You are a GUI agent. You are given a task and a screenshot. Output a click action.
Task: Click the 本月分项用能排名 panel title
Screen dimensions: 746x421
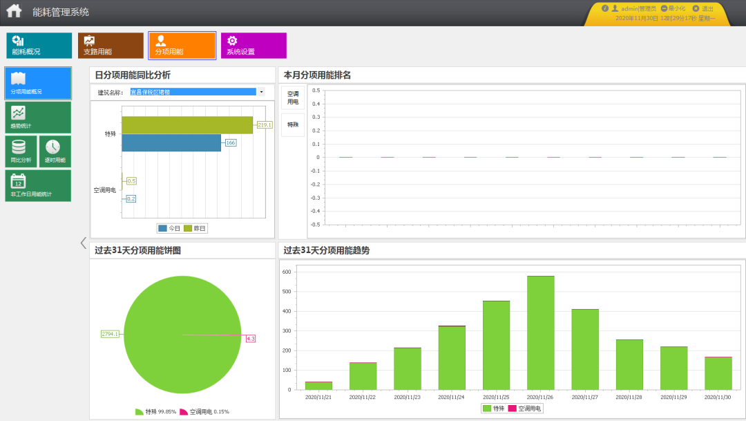tap(317, 75)
